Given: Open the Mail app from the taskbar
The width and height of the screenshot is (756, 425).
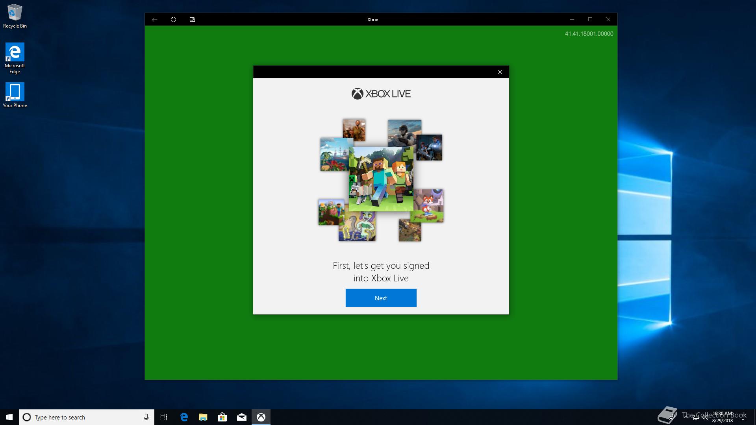Looking at the screenshot, I should click(242, 417).
